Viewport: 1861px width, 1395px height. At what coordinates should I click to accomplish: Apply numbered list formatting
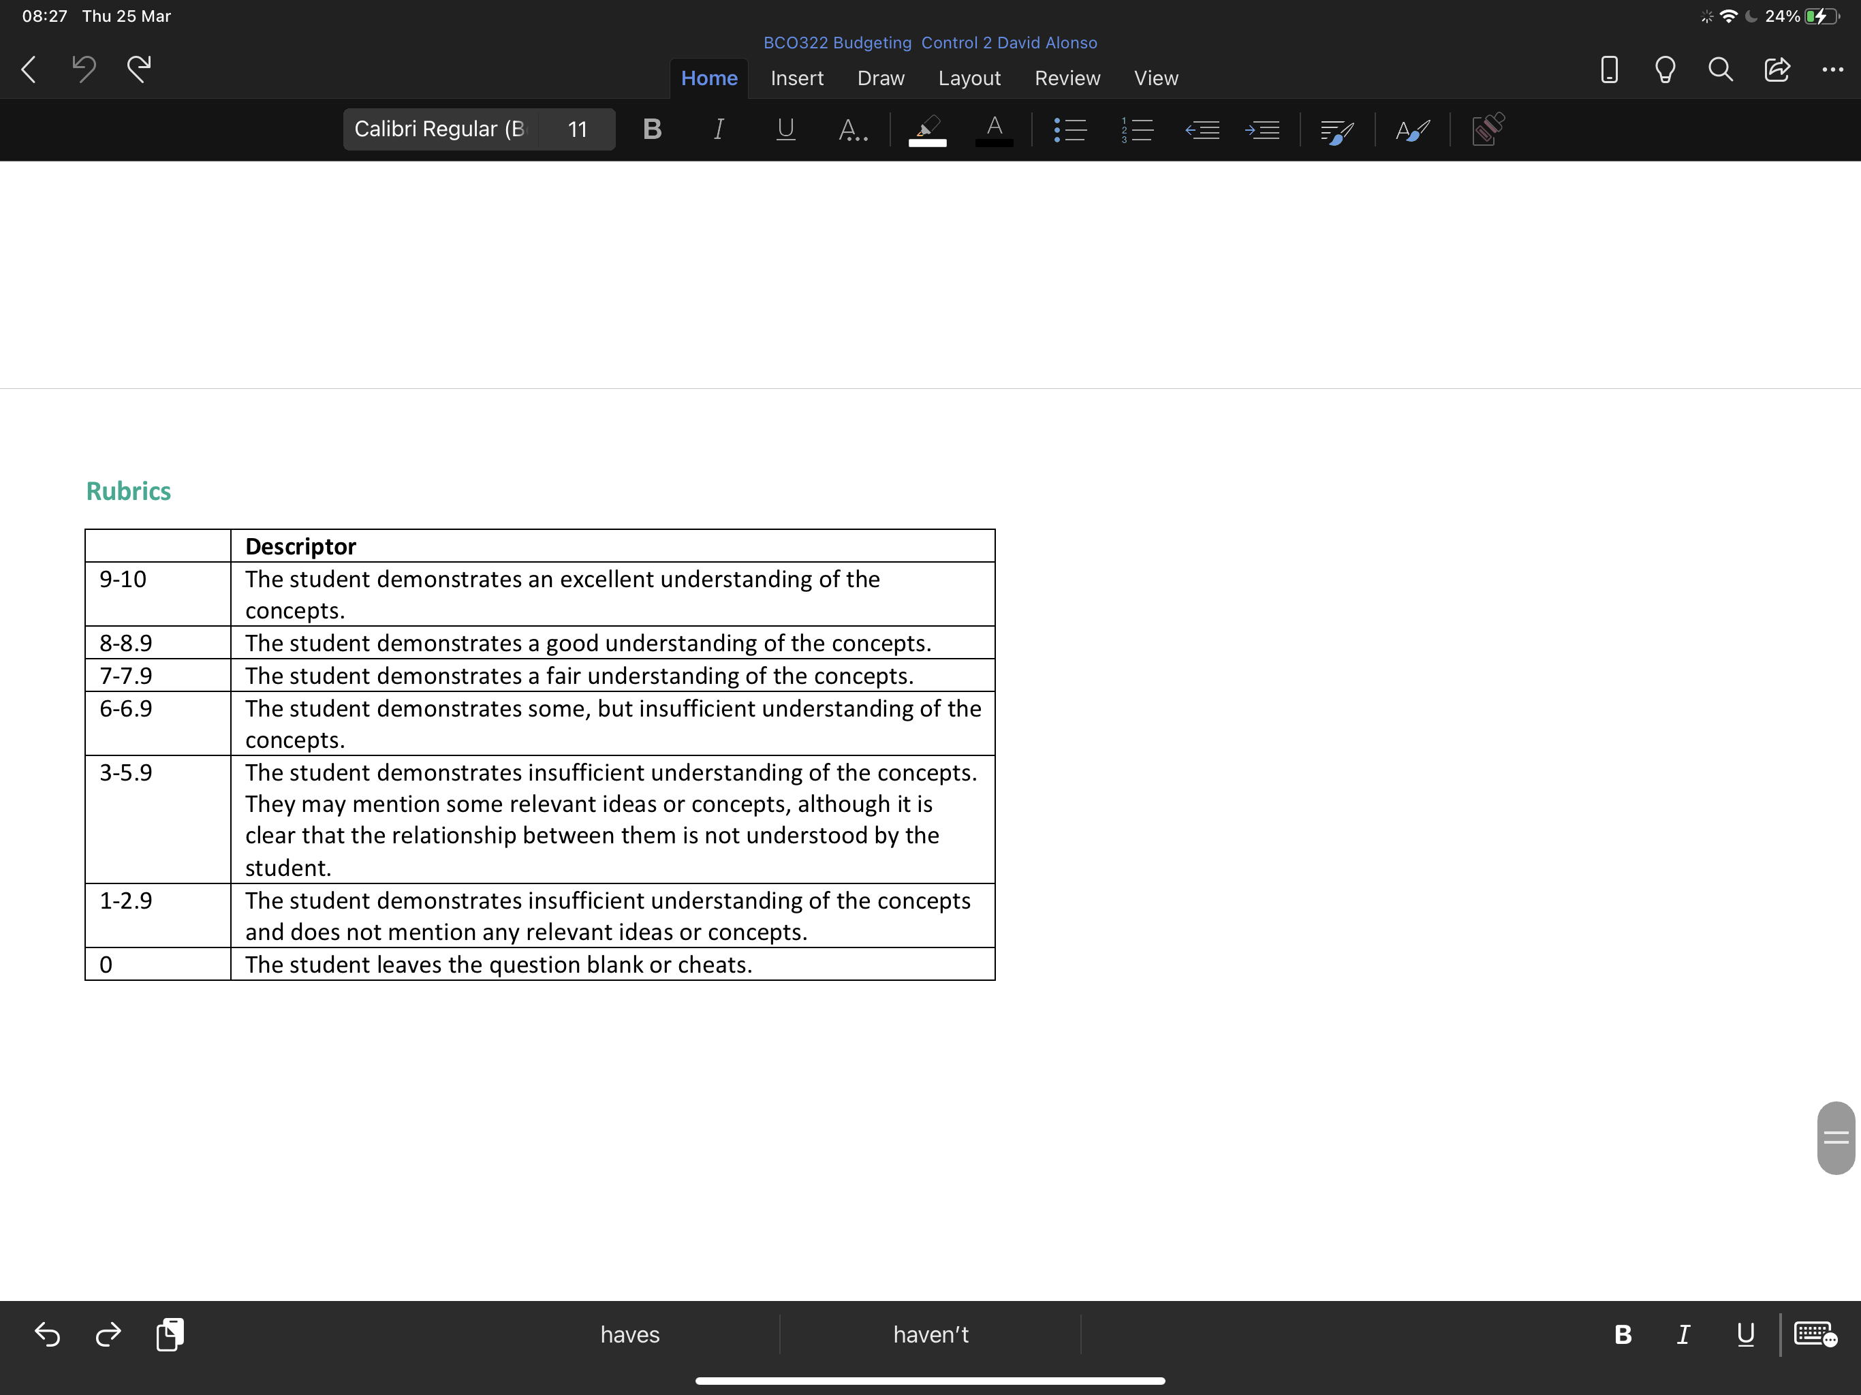[1137, 129]
